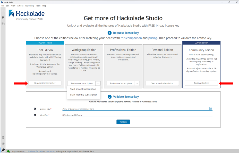Open the Tools menu
The image size is (239, 153).
pyautogui.click(x=38, y=6)
